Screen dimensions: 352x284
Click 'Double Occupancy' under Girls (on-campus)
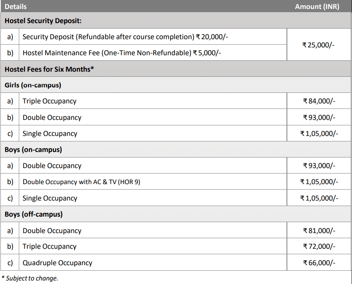(52, 118)
